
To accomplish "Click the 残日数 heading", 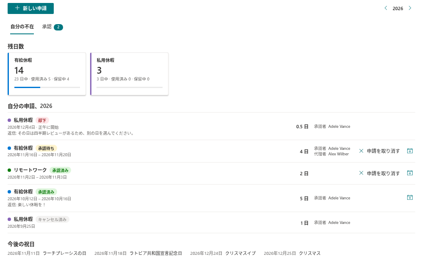I will (x=16, y=46).
